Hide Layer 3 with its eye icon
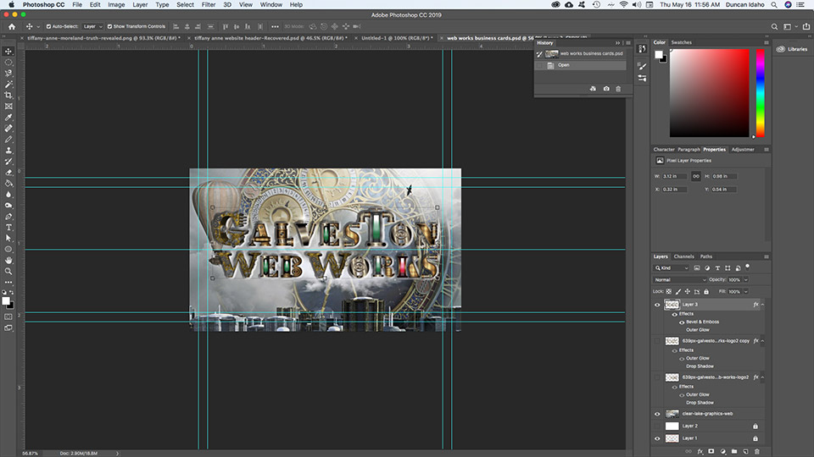Viewport: 814px width, 457px height. [x=657, y=305]
